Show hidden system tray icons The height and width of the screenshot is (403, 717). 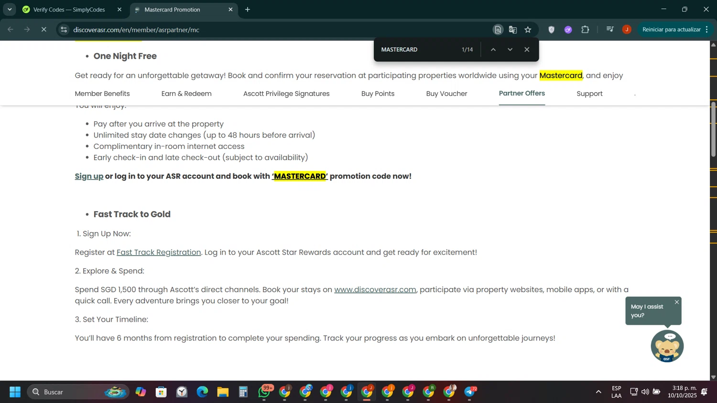click(598, 392)
